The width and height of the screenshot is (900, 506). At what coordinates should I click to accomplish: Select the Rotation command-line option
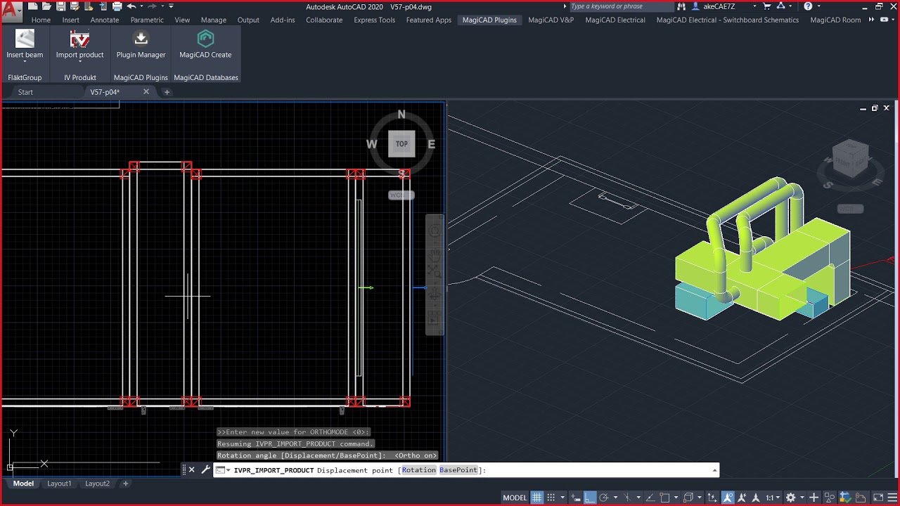coord(419,470)
